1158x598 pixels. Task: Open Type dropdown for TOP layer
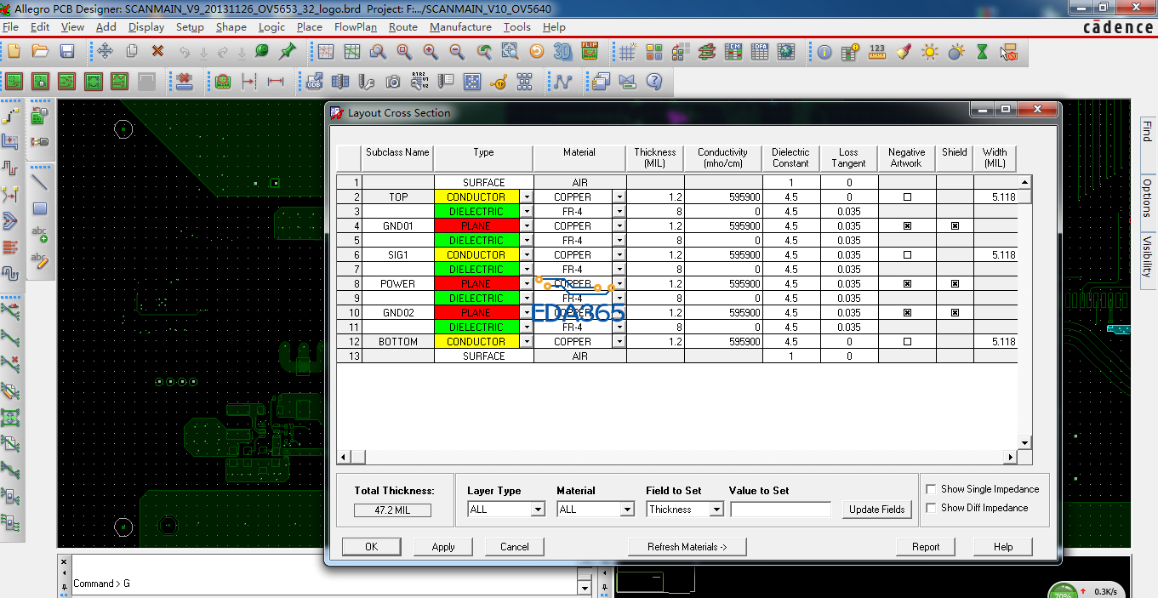(527, 197)
